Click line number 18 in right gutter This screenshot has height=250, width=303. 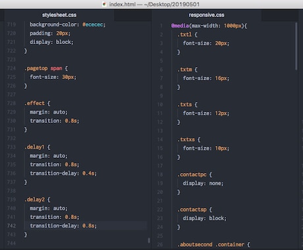point(160,174)
